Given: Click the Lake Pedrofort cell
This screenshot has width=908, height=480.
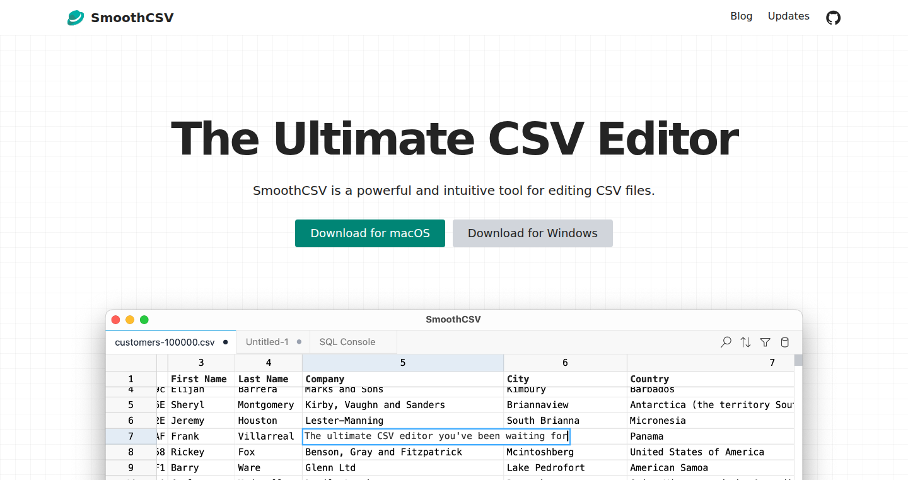Looking at the screenshot, I should (x=565, y=468).
